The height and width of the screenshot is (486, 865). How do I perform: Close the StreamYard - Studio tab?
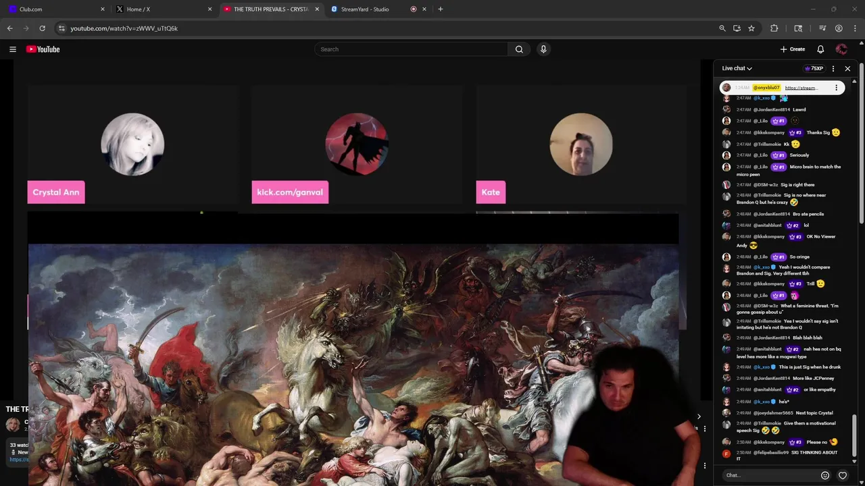tap(424, 9)
